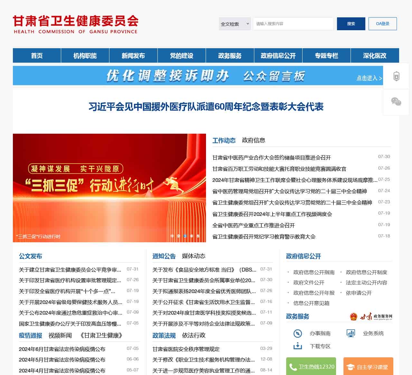Open the 深化医改 navigation menu
Viewport: 412px width, 375px height.
pyautogui.click(x=375, y=55)
